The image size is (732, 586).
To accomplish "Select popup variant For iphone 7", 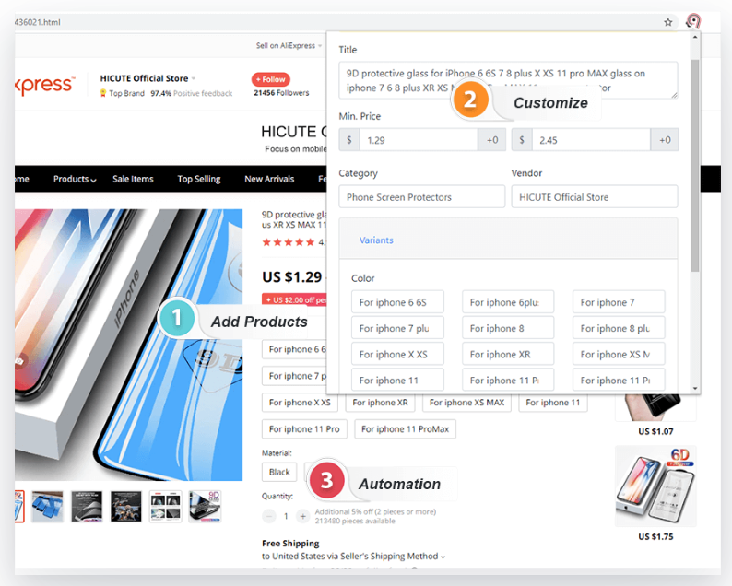I will pyautogui.click(x=619, y=302).
